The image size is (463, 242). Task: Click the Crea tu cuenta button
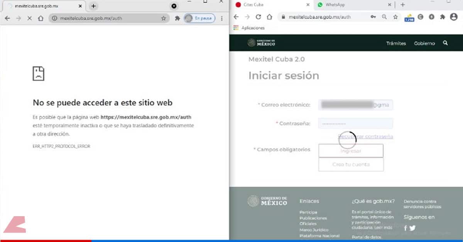pos(351,165)
